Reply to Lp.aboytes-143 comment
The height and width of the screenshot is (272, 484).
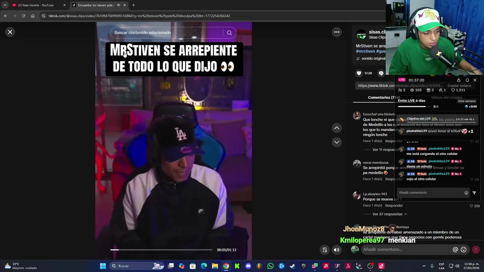tap(394, 206)
